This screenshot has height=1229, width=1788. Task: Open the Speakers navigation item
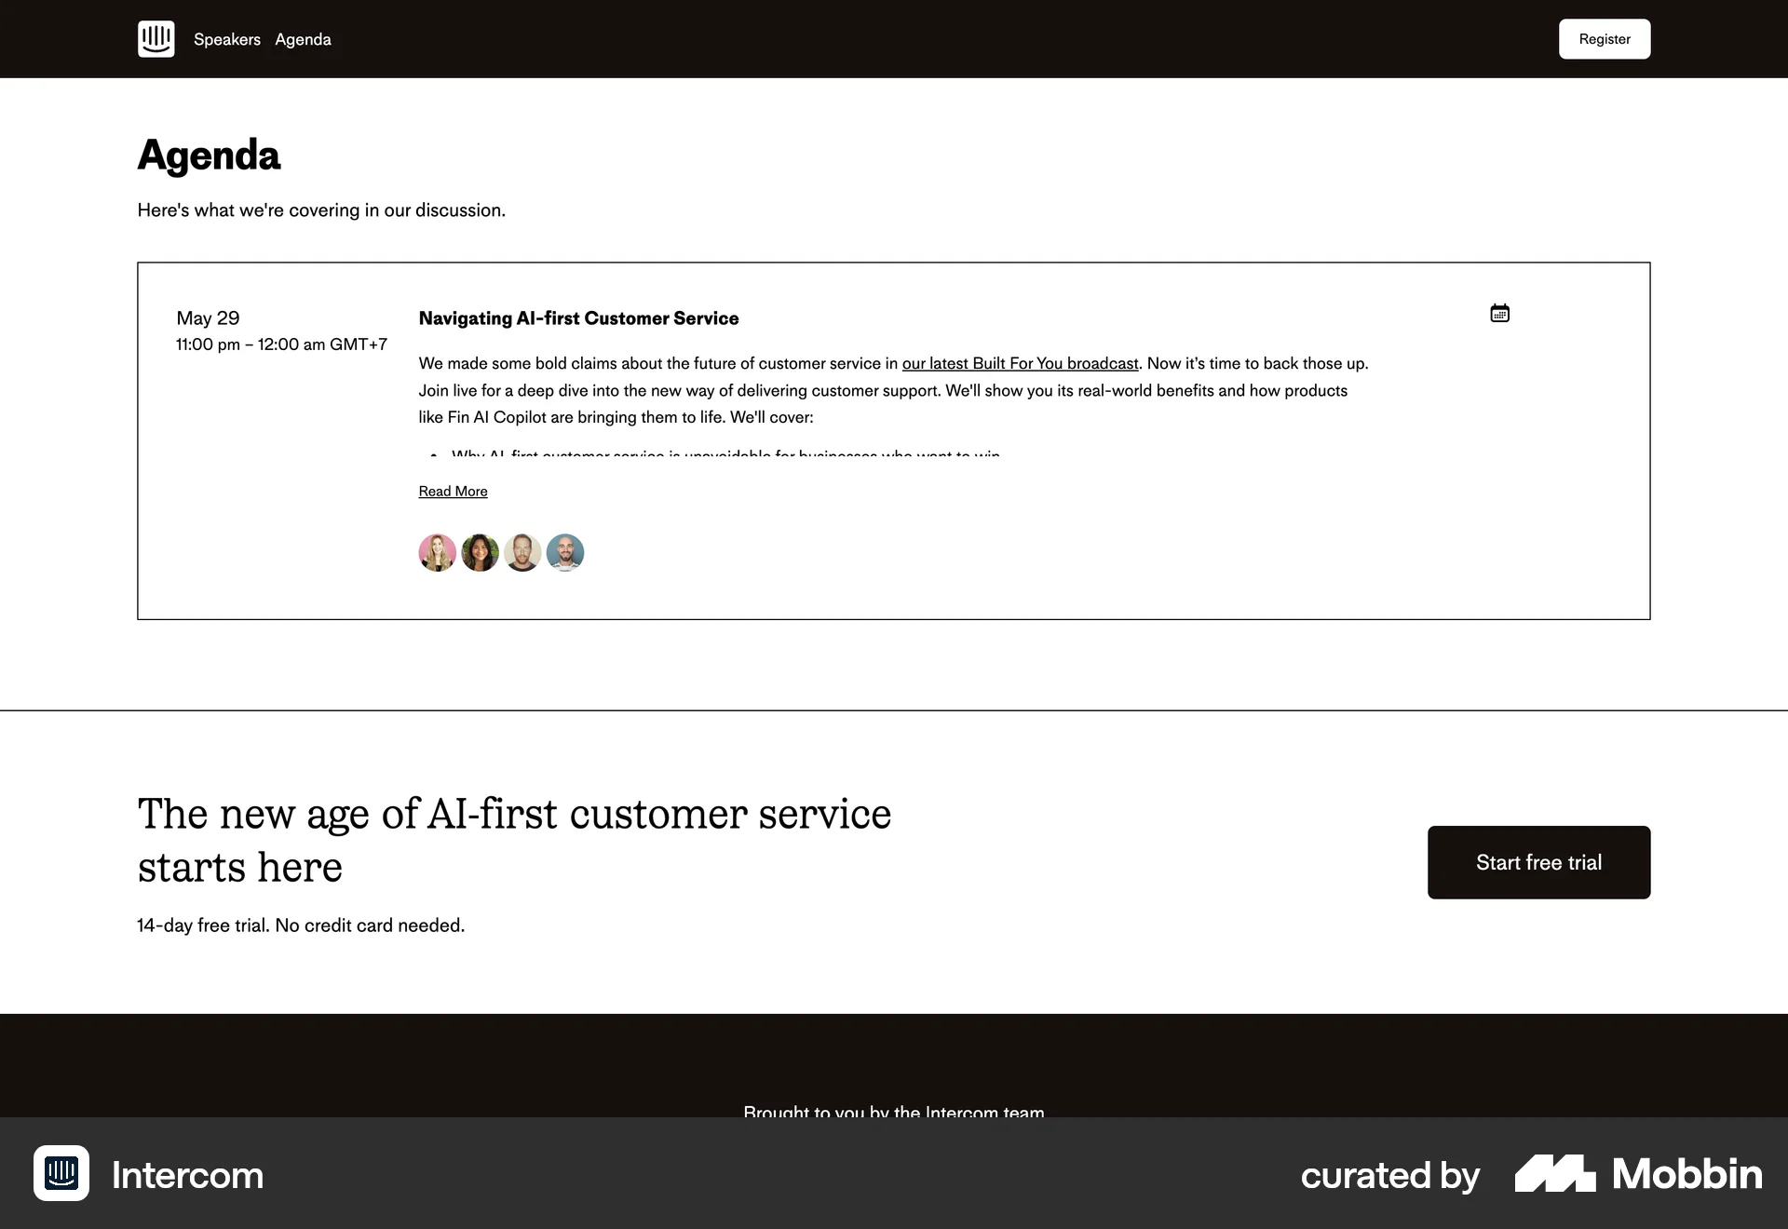click(x=226, y=39)
